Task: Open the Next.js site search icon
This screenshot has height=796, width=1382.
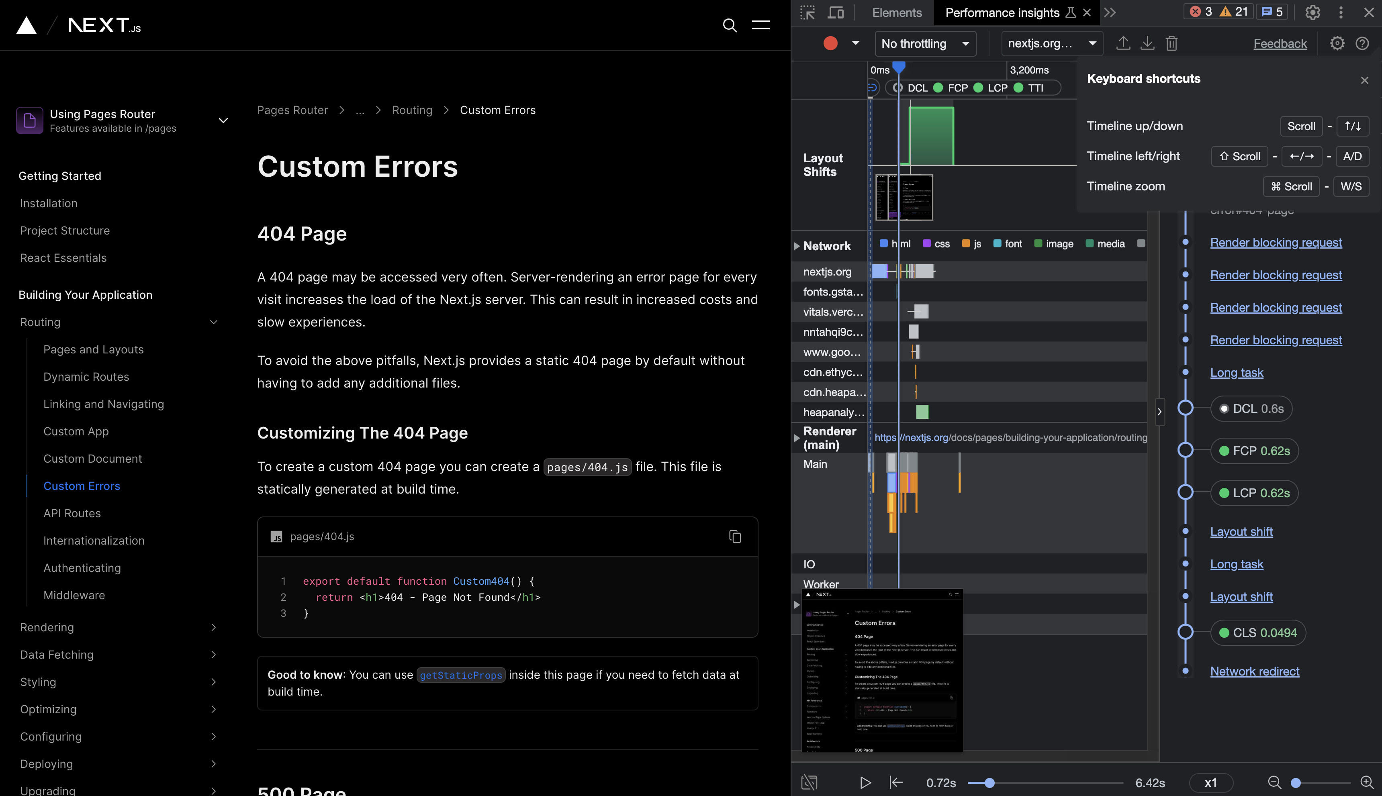Action: pos(730,25)
